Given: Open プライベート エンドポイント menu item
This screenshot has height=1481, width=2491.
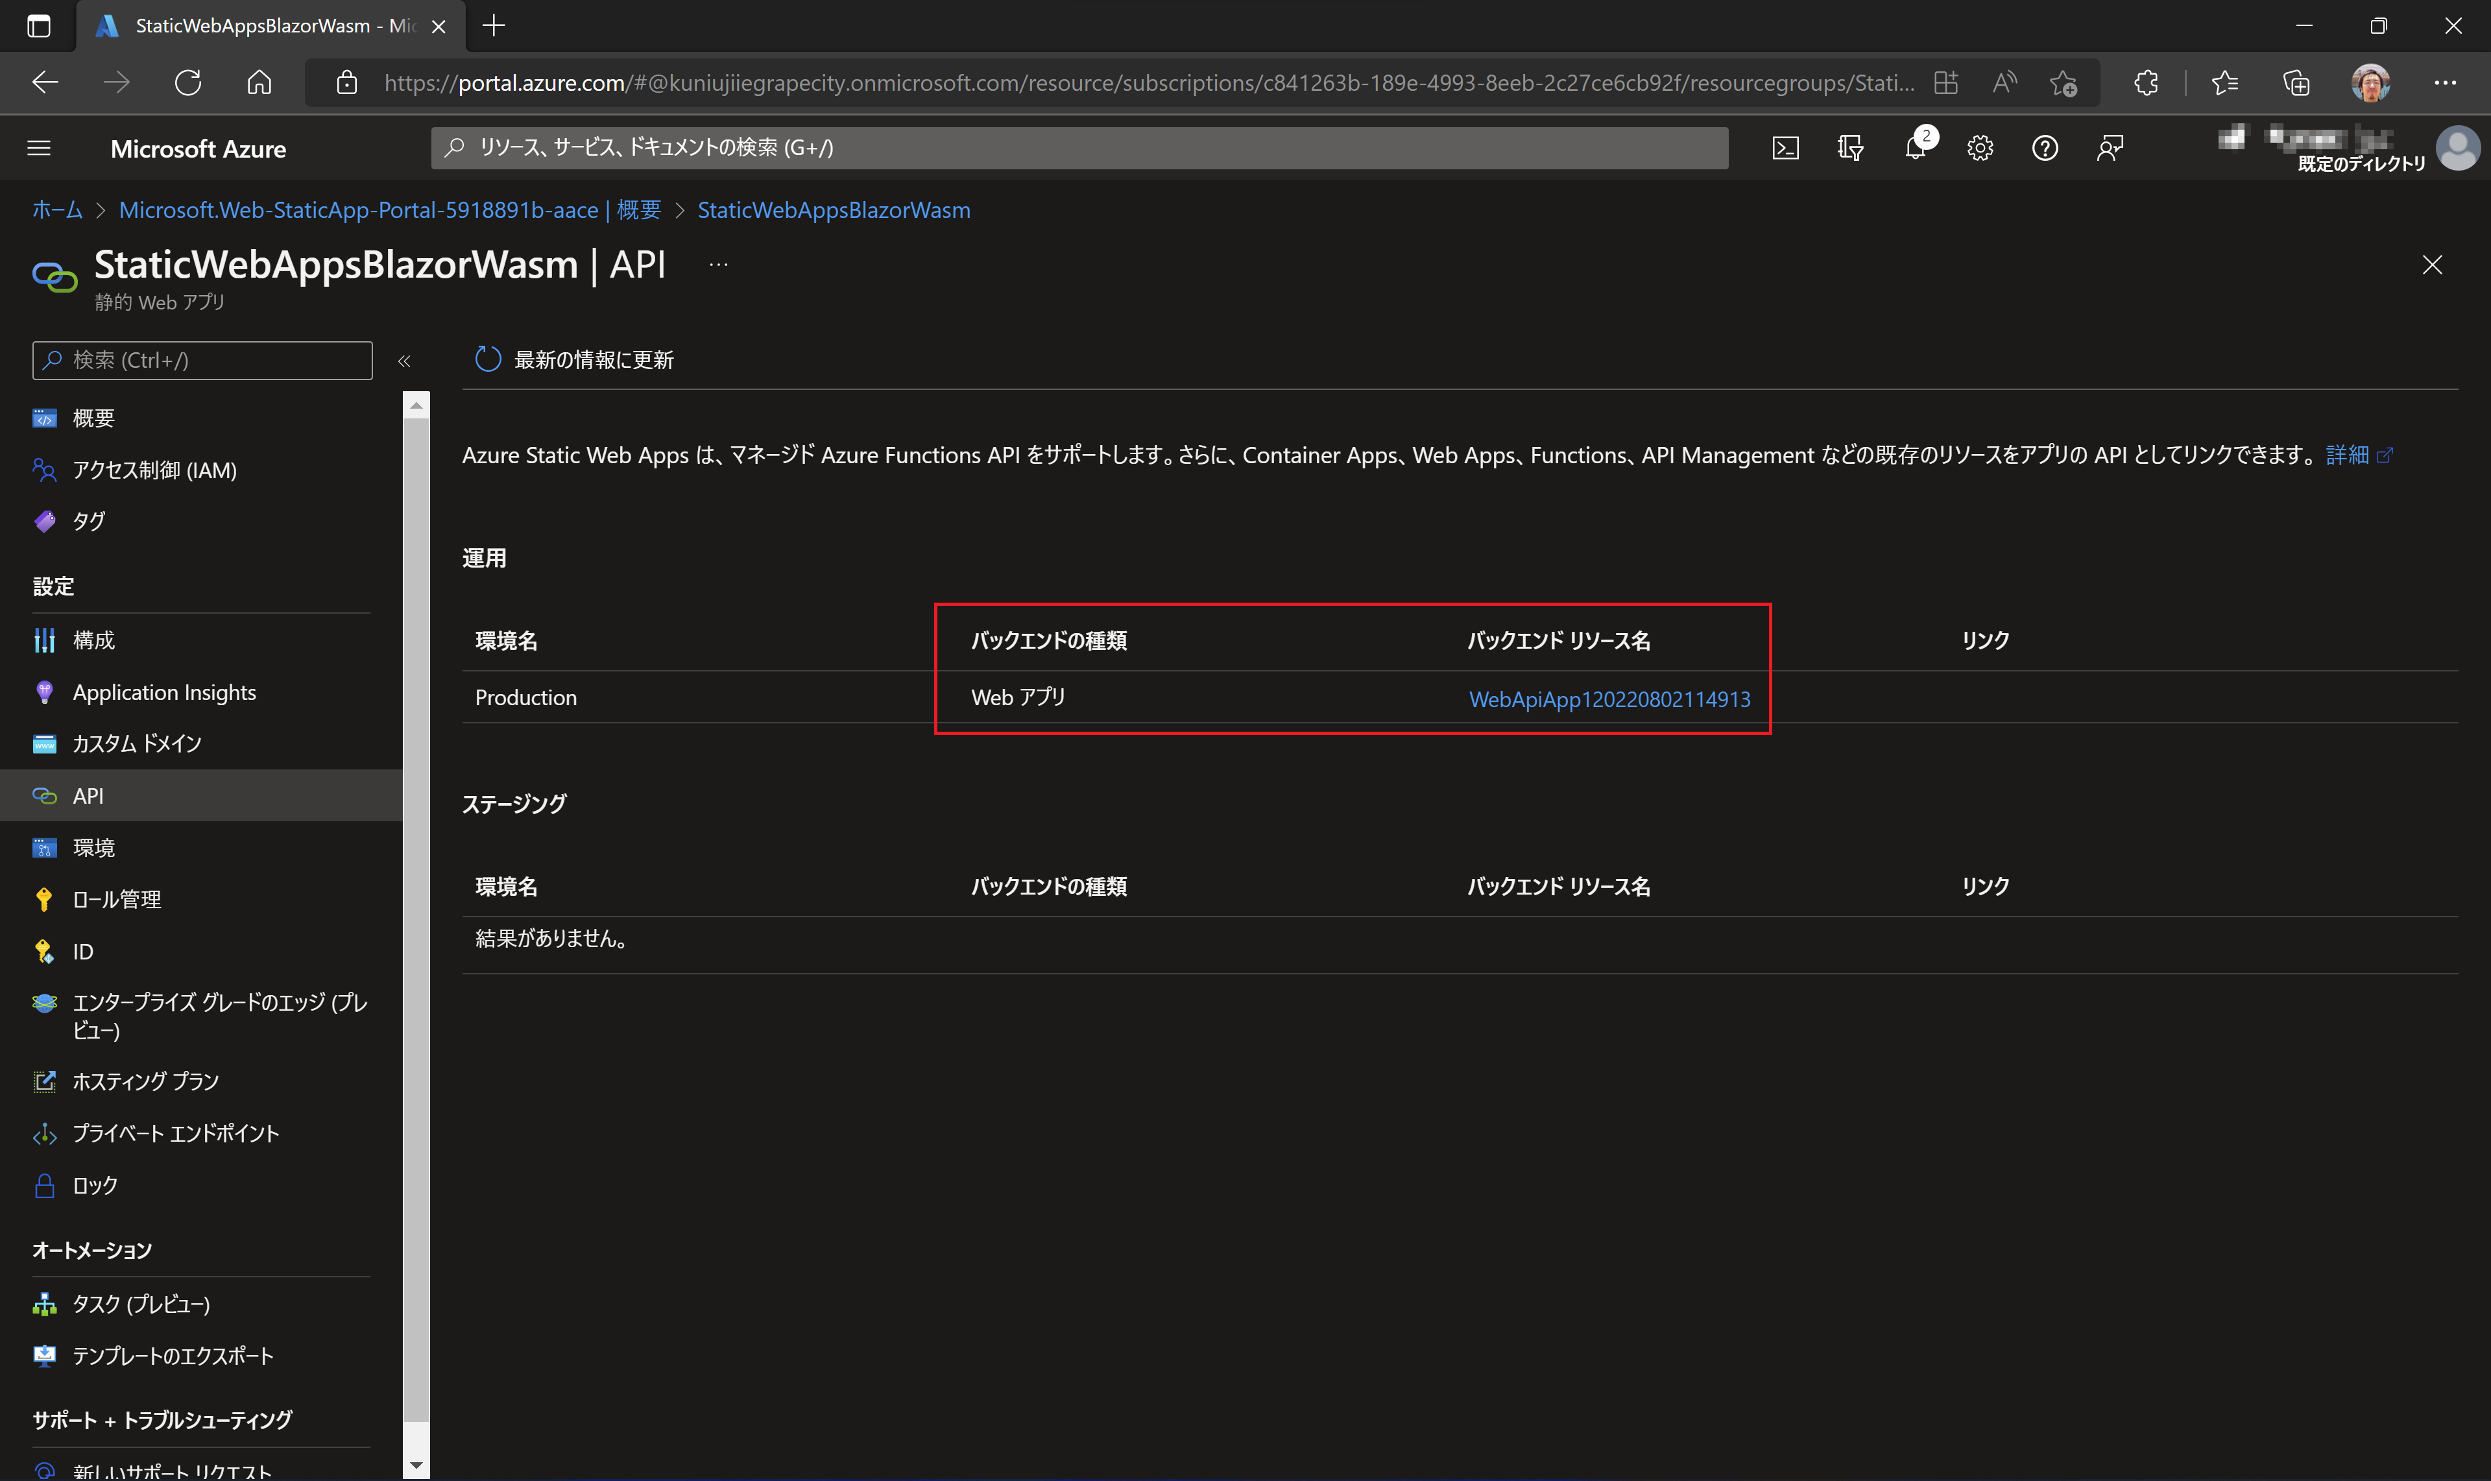Looking at the screenshot, I should tap(176, 1133).
